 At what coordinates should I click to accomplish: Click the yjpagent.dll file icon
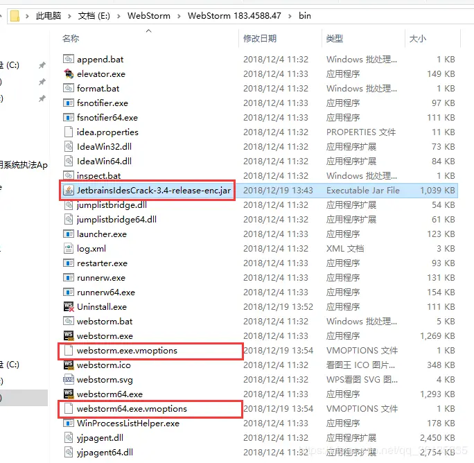click(69, 437)
